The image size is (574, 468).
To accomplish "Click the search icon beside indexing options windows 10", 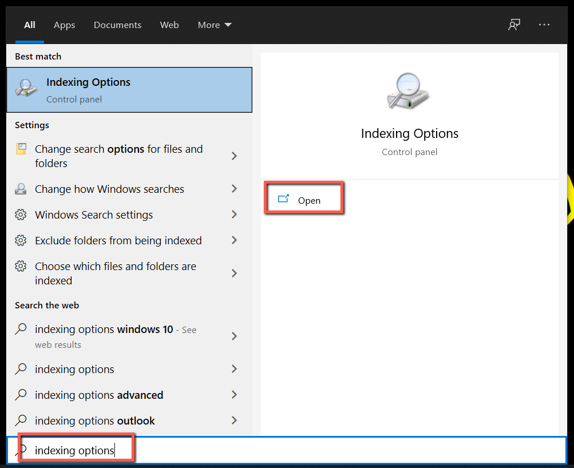I will tap(21, 329).
